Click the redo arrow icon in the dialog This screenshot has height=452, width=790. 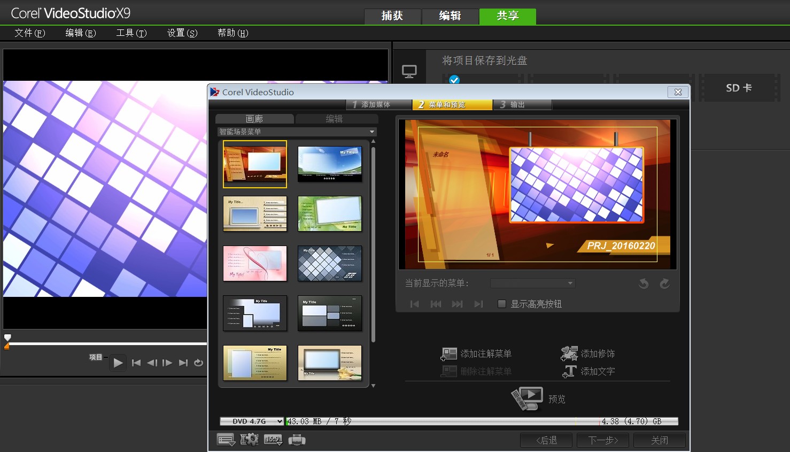(x=664, y=284)
